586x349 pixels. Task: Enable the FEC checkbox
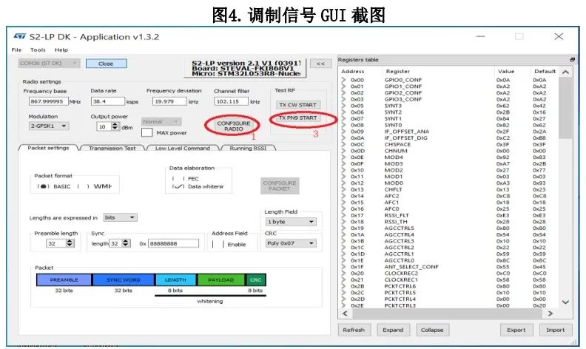178,179
